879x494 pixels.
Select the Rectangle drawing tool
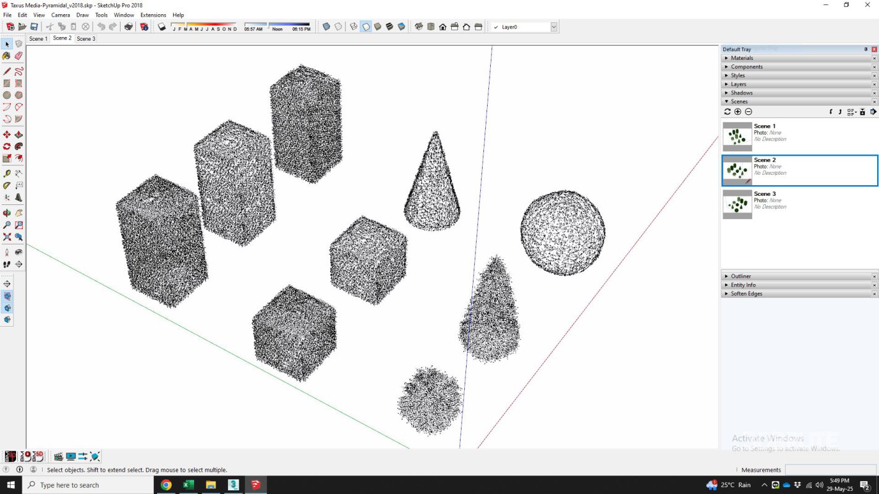7,83
